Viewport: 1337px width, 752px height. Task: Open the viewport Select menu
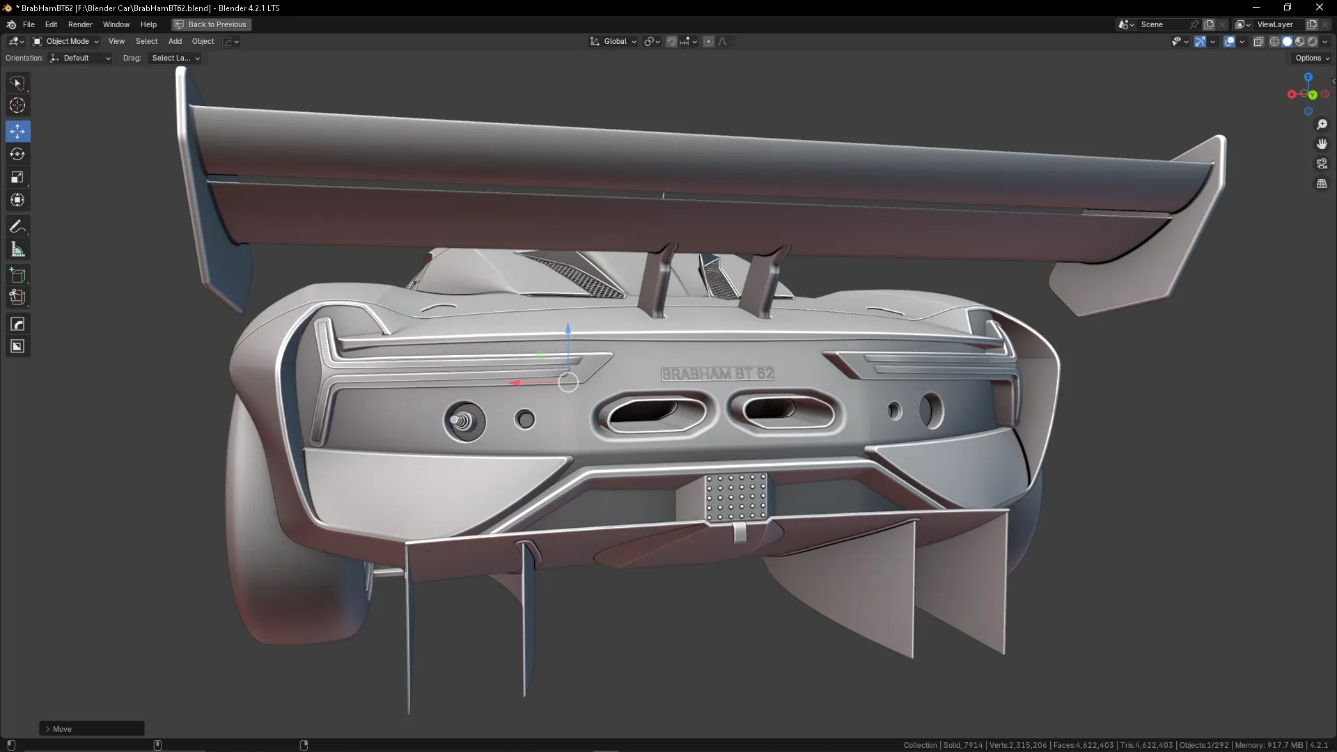tap(146, 42)
